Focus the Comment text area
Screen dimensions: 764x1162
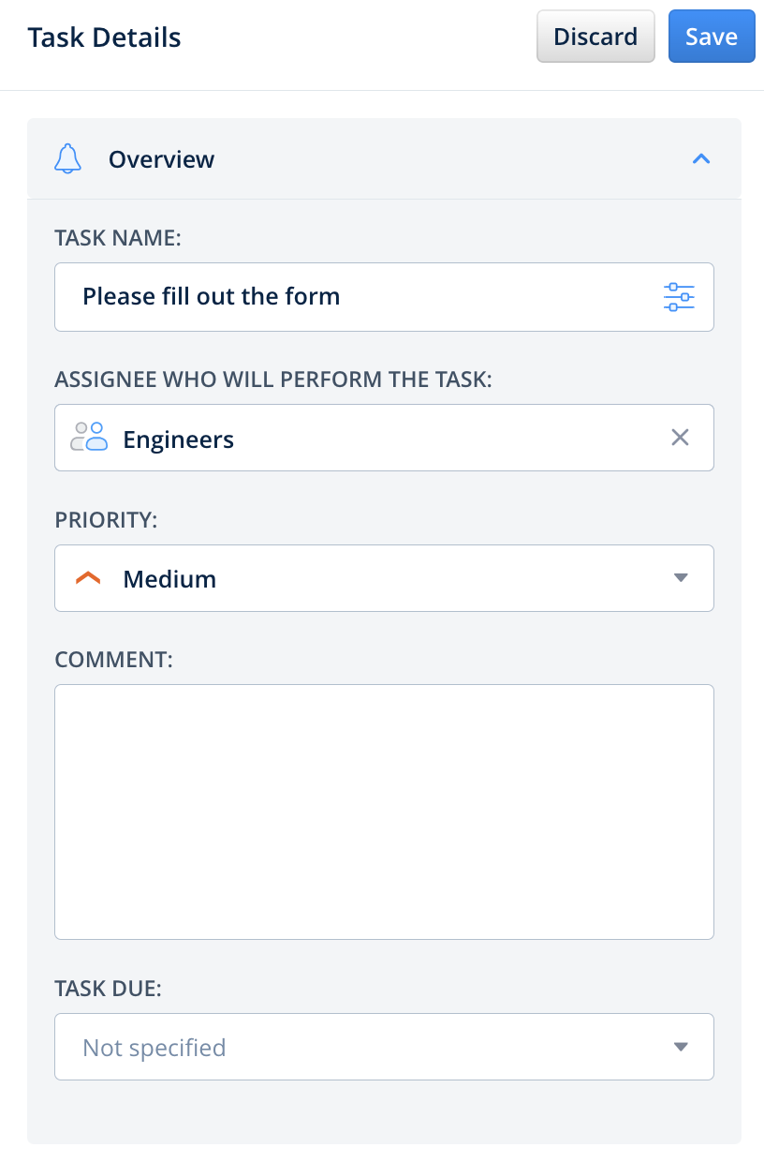coord(384,812)
